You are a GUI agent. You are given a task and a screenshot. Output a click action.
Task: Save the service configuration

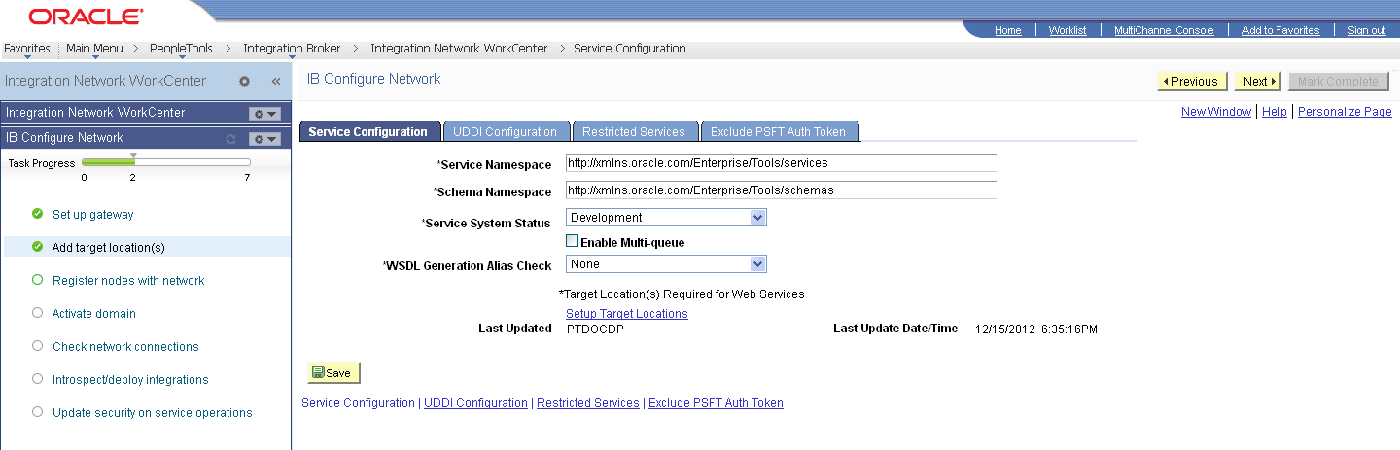(333, 373)
